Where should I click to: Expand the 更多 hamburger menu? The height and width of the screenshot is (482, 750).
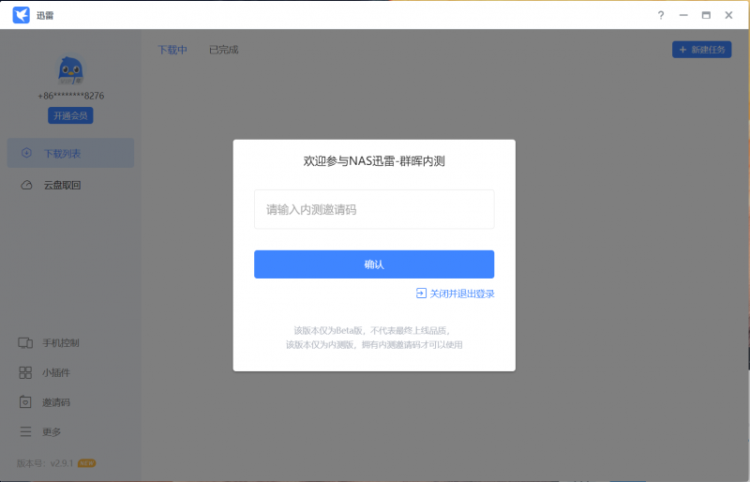[26, 431]
